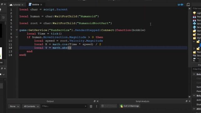
Task: Float the upper left side panel
Action: pos(2,4)
